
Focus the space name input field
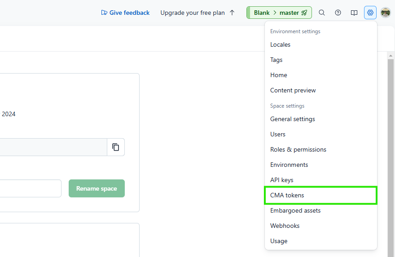30,188
